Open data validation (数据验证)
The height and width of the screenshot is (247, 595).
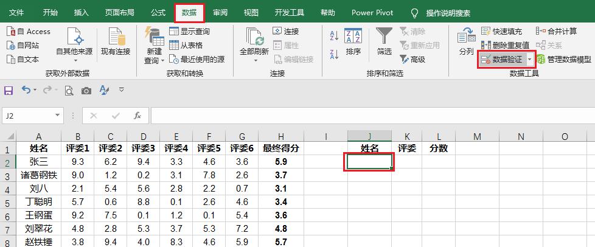point(502,59)
